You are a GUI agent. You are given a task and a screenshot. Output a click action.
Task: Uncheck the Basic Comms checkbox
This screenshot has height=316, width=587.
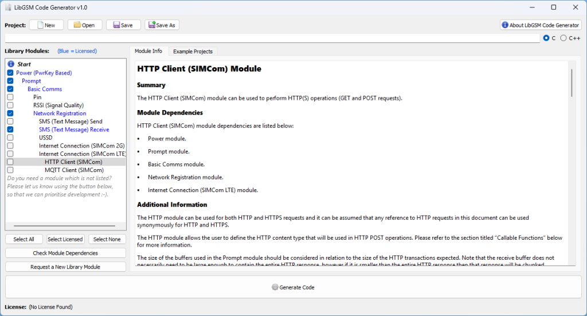10,89
